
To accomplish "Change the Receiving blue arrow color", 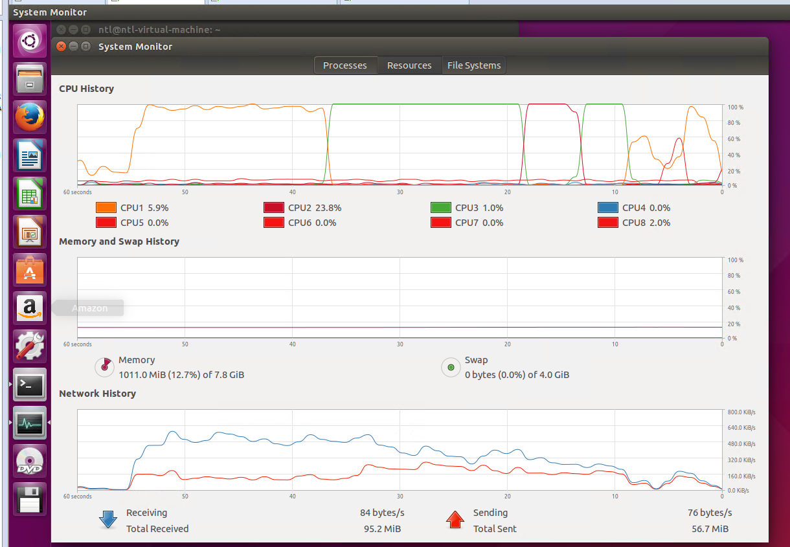I will [x=108, y=520].
